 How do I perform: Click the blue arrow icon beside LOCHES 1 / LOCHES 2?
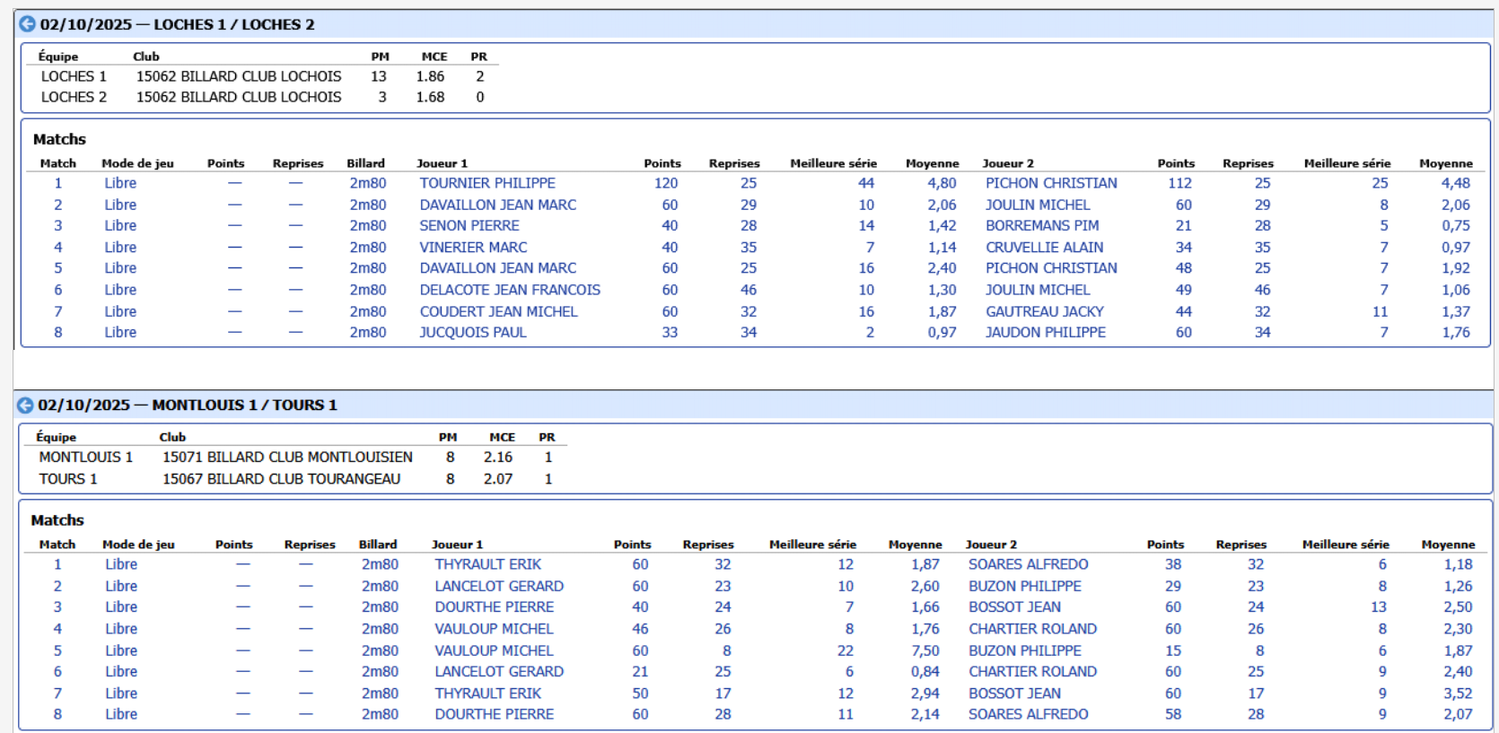pyautogui.click(x=27, y=24)
